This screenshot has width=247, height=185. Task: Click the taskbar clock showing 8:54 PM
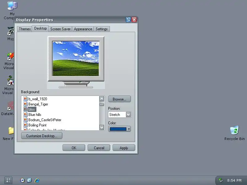coord(234,180)
